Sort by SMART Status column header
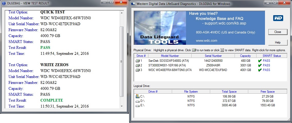 [x=272, y=56]
